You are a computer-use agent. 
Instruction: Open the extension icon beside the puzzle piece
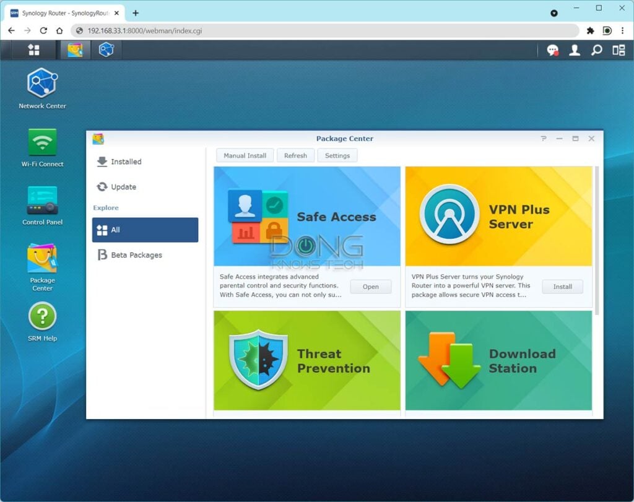click(607, 31)
